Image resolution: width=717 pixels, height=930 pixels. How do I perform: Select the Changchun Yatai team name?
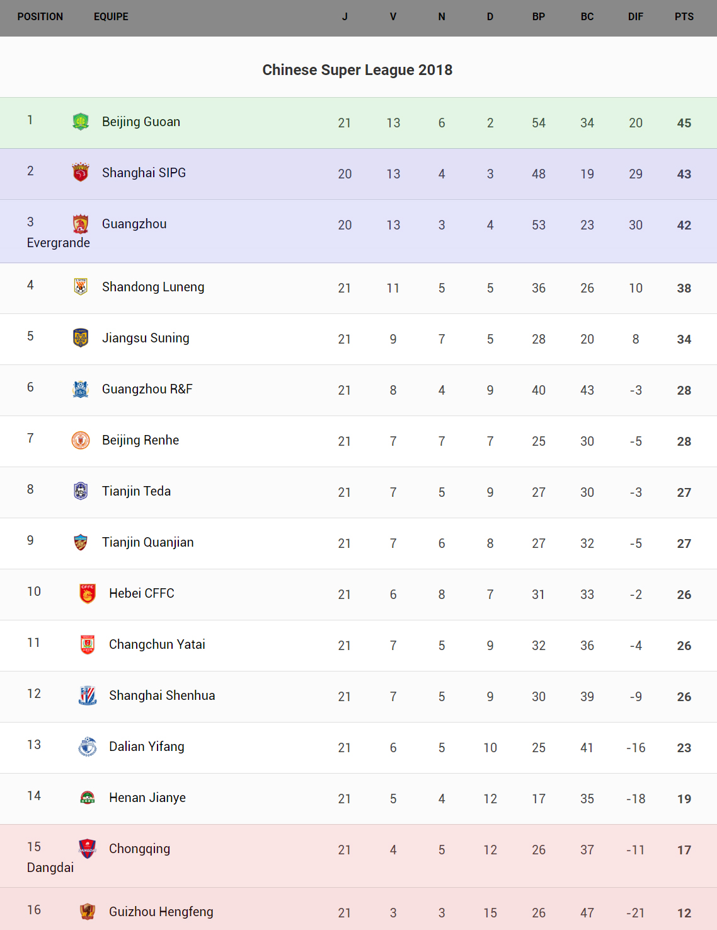(x=157, y=644)
